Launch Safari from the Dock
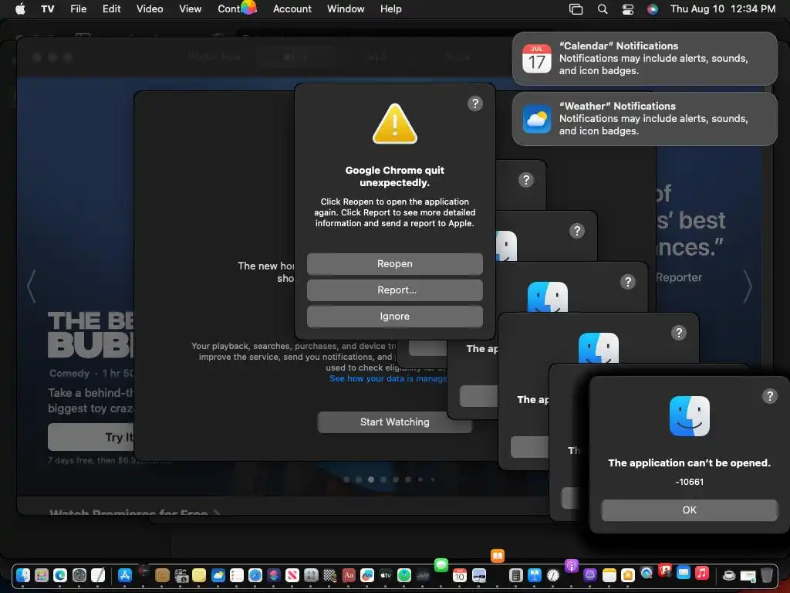This screenshot has width=790, height=593. pyautogui.click(x=255, y=575)
